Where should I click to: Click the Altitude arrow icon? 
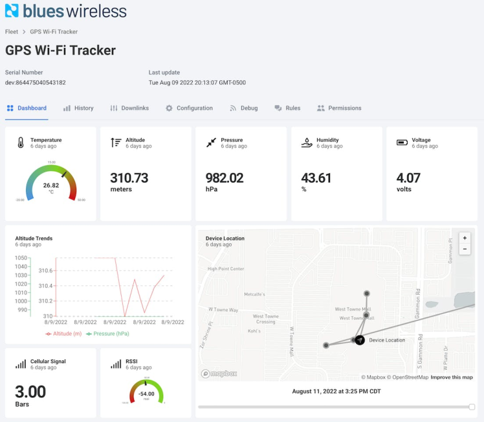pos(116,143)
